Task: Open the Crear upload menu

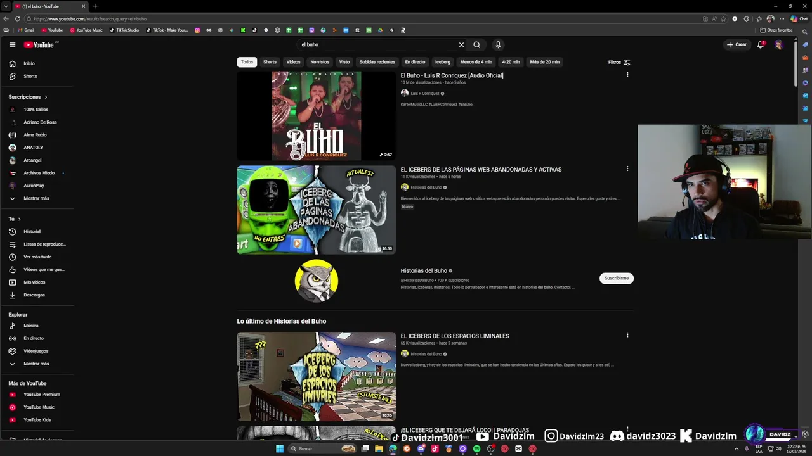Action: click(737, 45)
